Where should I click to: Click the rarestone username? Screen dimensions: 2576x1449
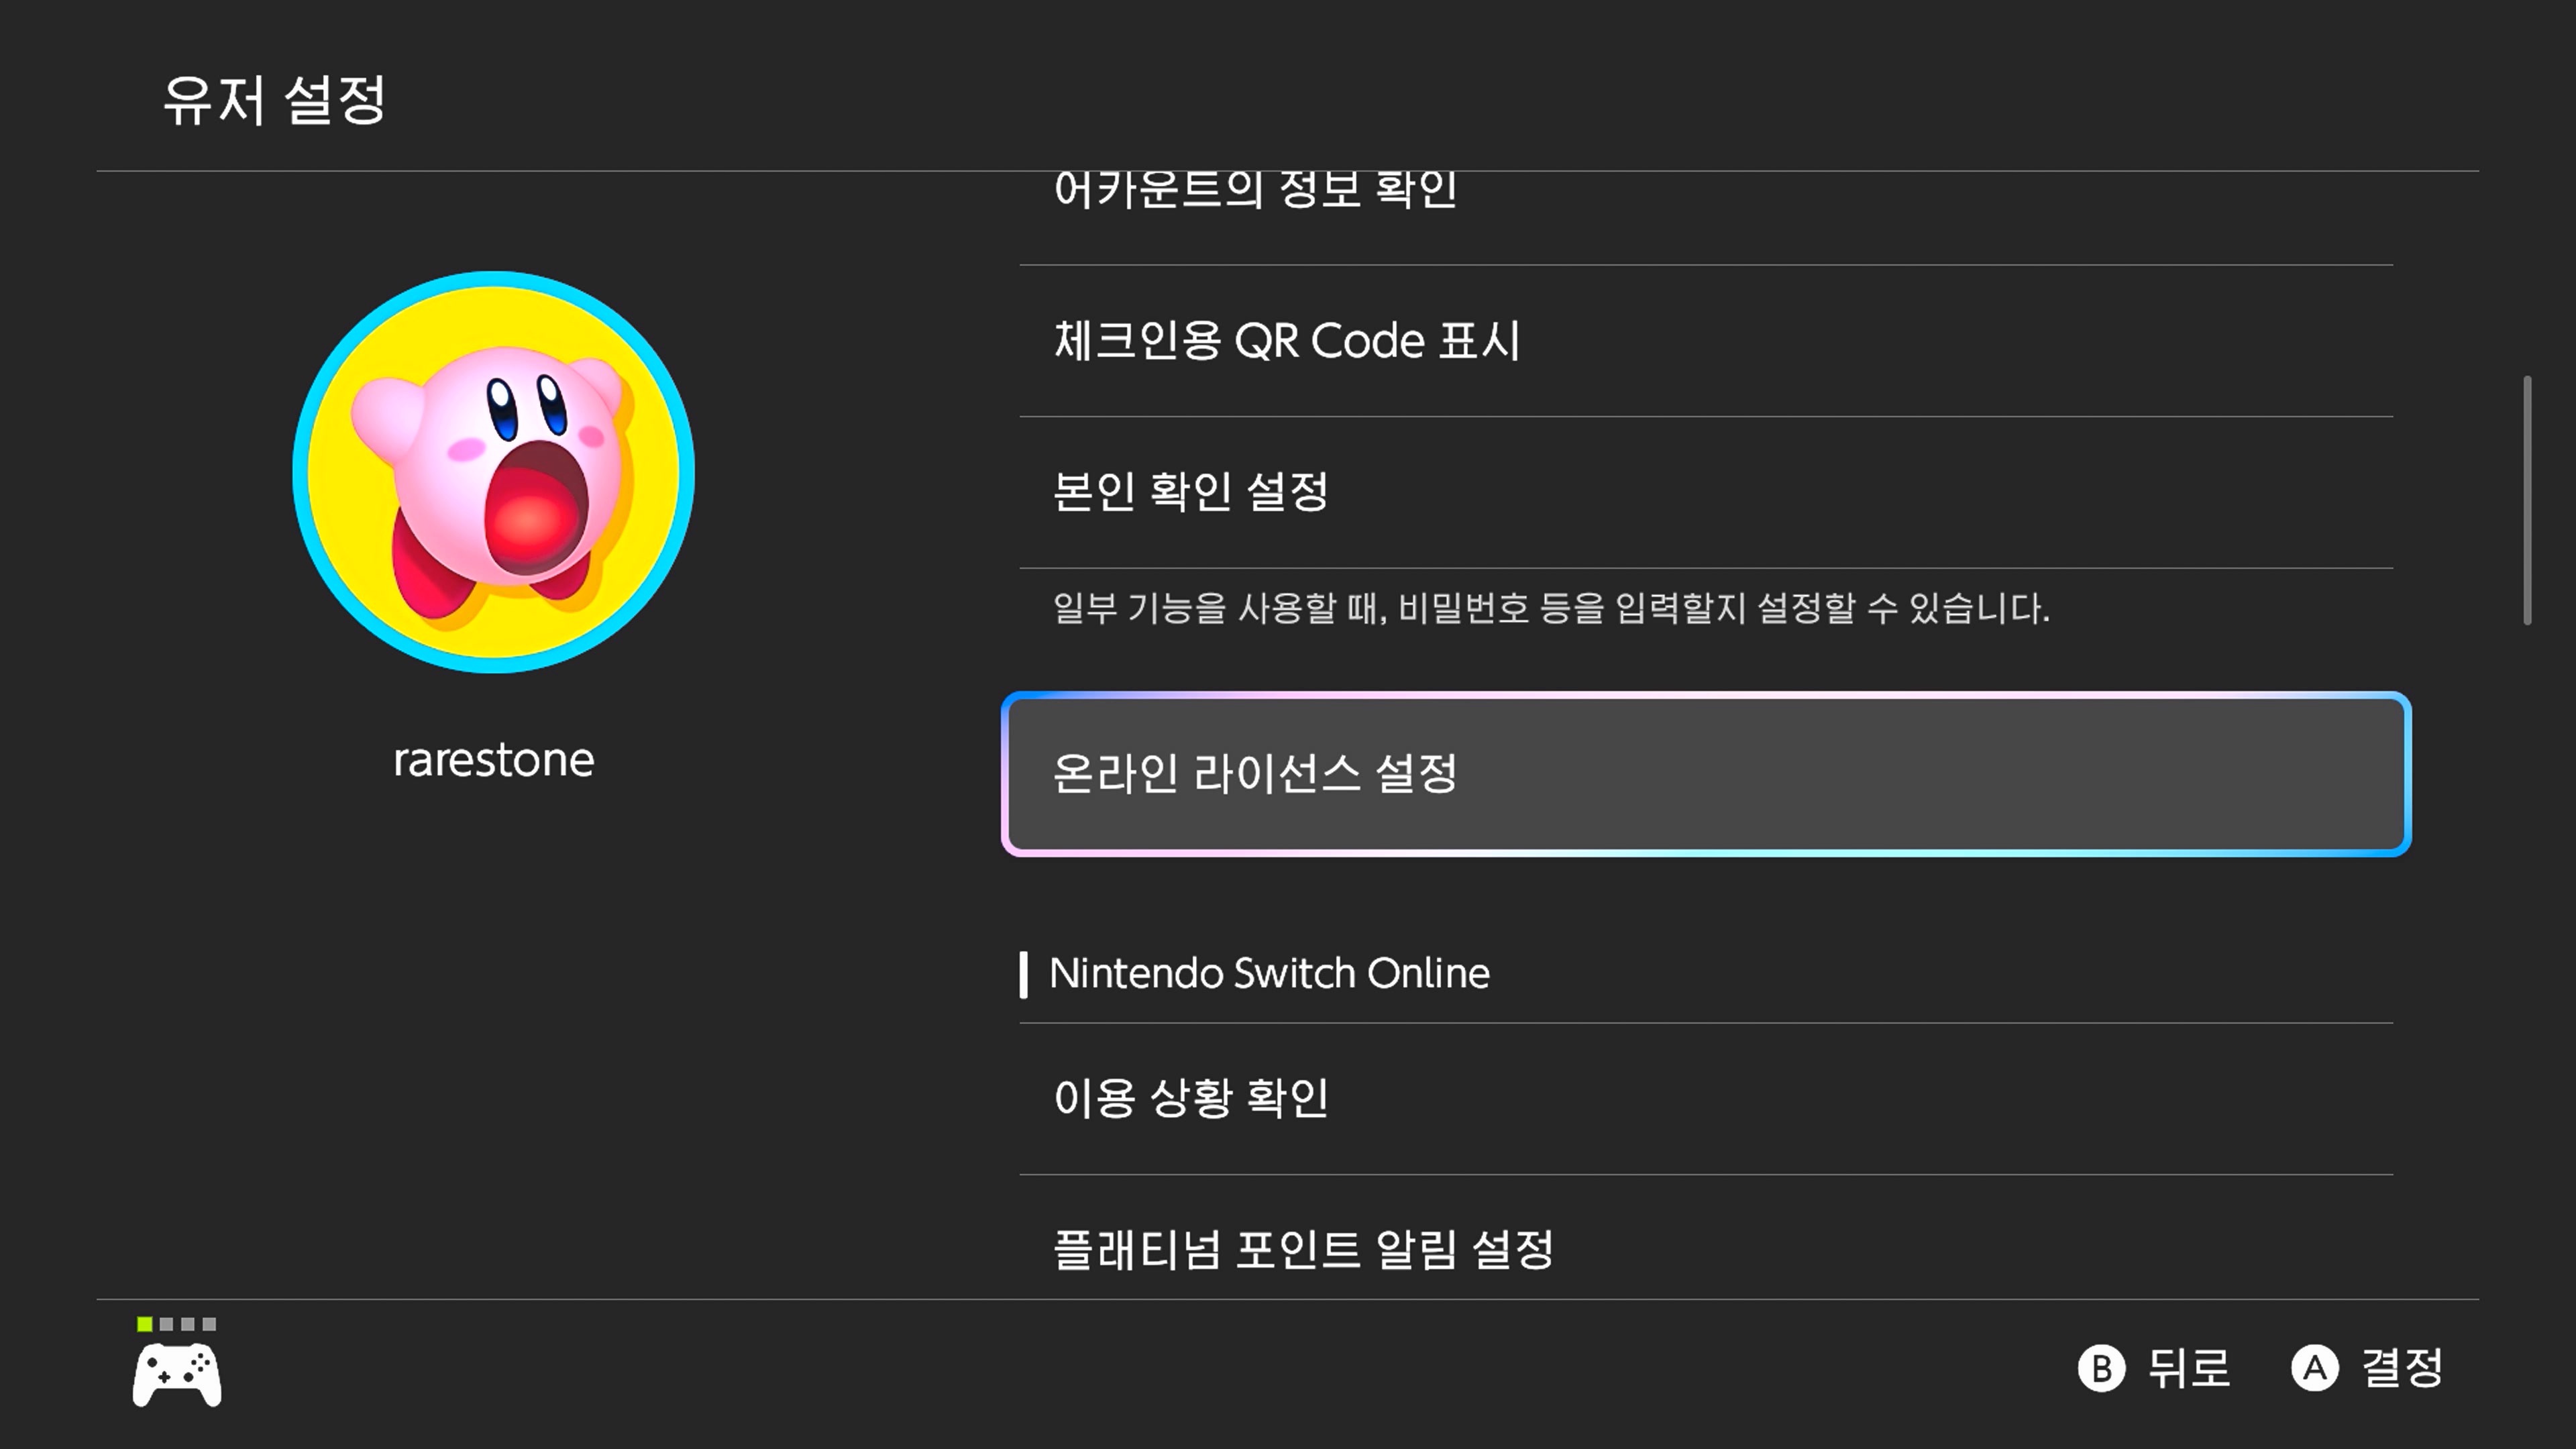coord(493,760)
